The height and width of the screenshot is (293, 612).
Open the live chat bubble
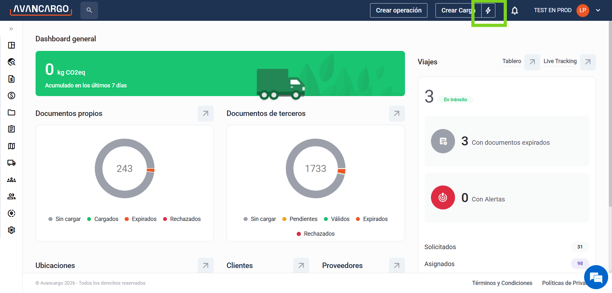596,277
